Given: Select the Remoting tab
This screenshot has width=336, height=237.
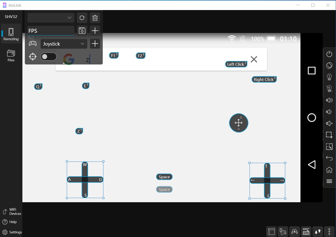Looking at the screenshot, I should [x=11, y=34].
